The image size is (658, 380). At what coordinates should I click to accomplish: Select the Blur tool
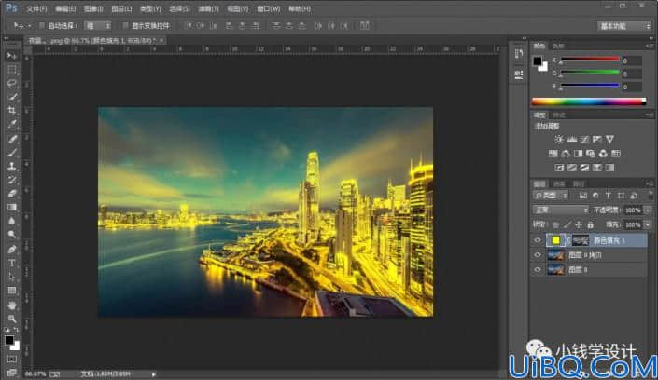click(12, 221)
